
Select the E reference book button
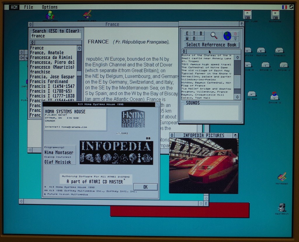pos(187,34)
